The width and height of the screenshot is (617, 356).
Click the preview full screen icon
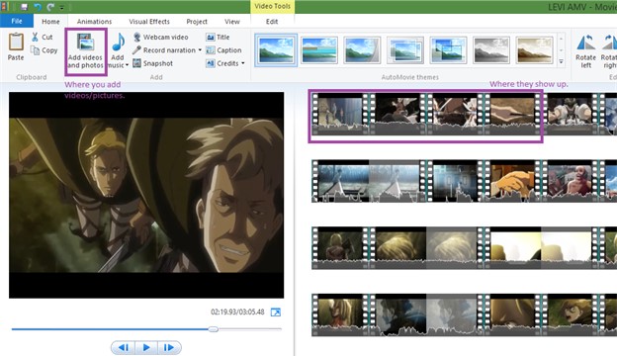pyautogui.click(x=276, y=312)
